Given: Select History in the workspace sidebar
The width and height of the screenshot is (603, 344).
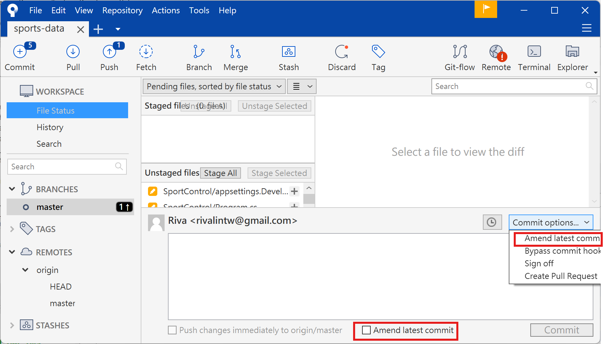Looking at the screenshot, I should point(50,127).
